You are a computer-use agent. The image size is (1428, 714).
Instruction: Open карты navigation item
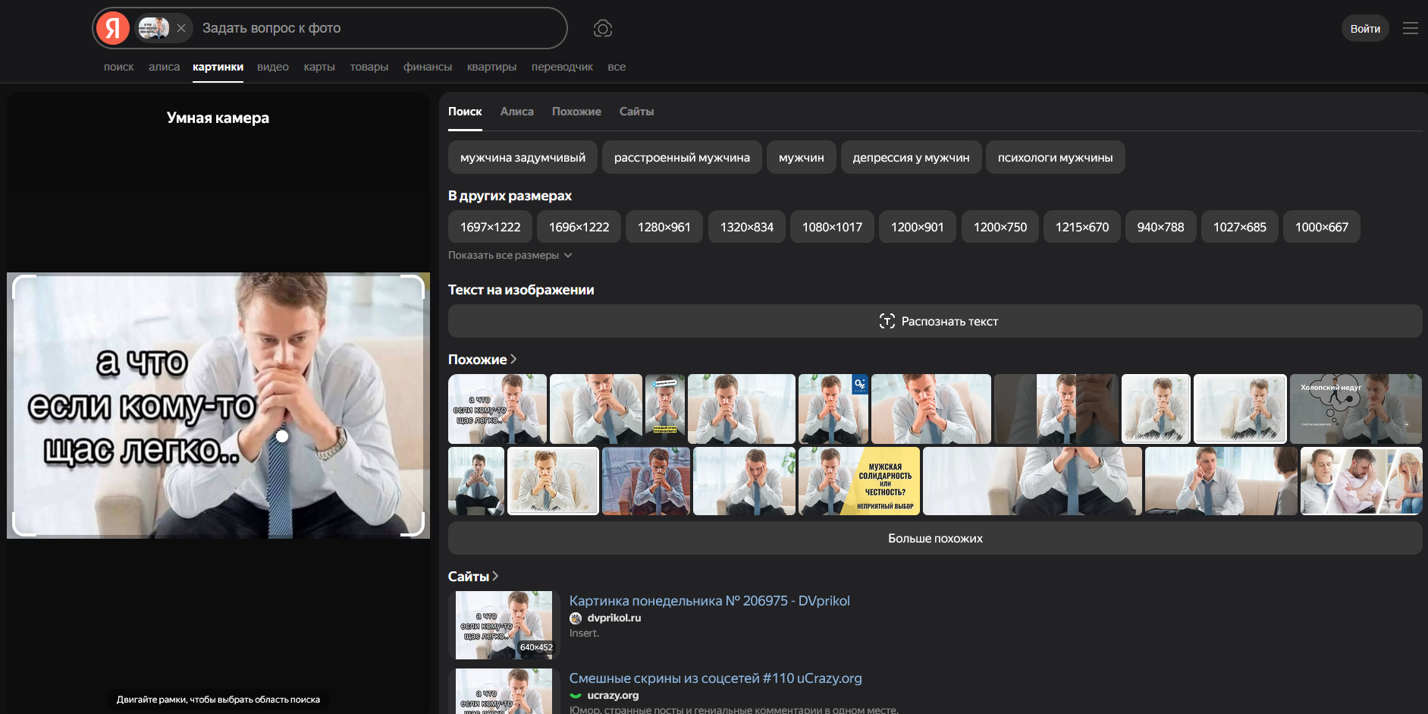pos(319,67)
